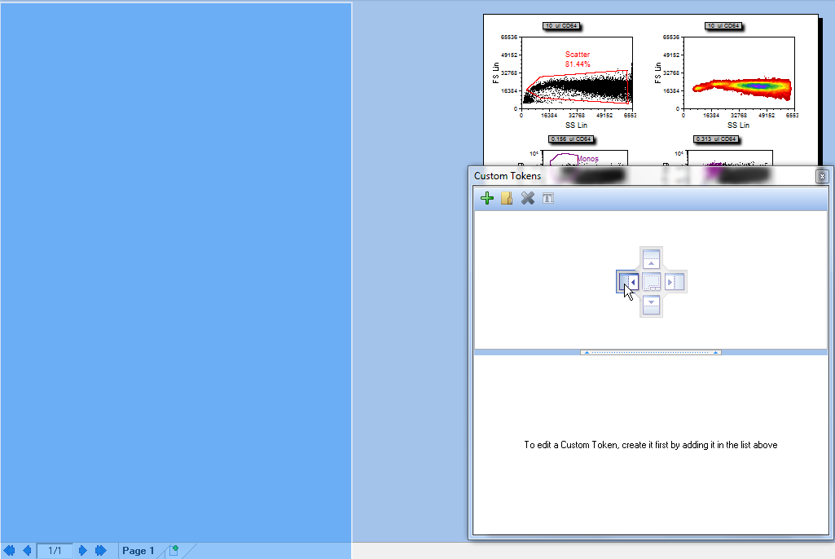Switch to the Page 1 tab
835x559 pixels.
(x=138, y=551)
